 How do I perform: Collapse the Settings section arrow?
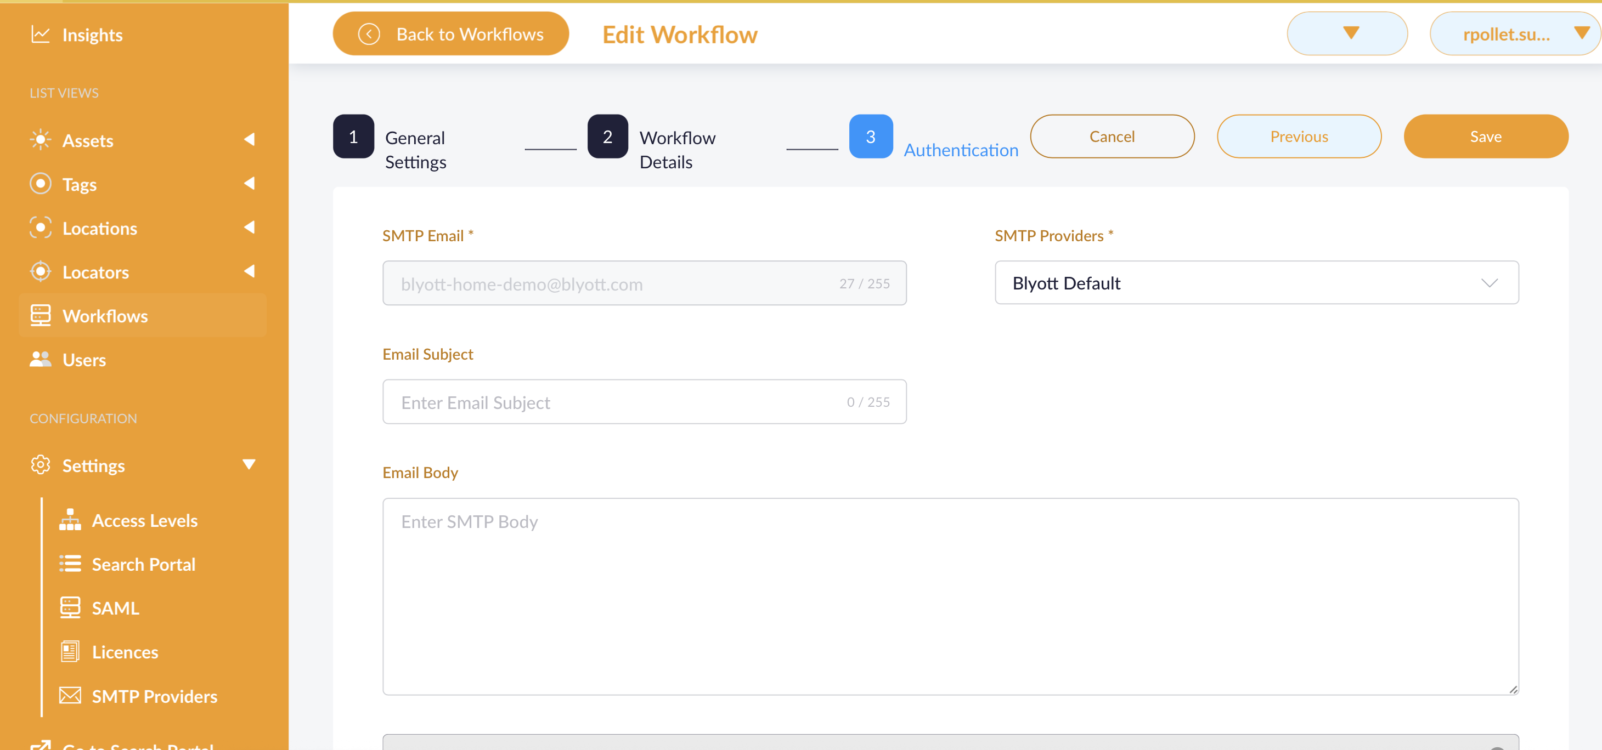coord(249,465)
